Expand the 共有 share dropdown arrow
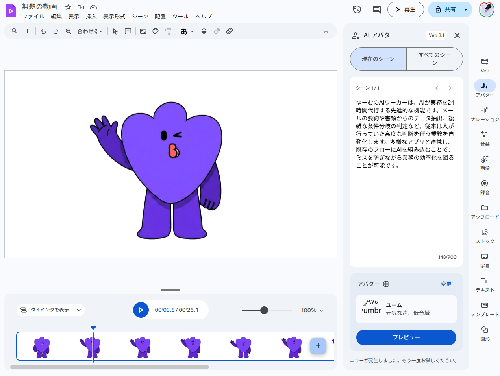Screen dimensions: 500x376 click(x=466, y=9)
